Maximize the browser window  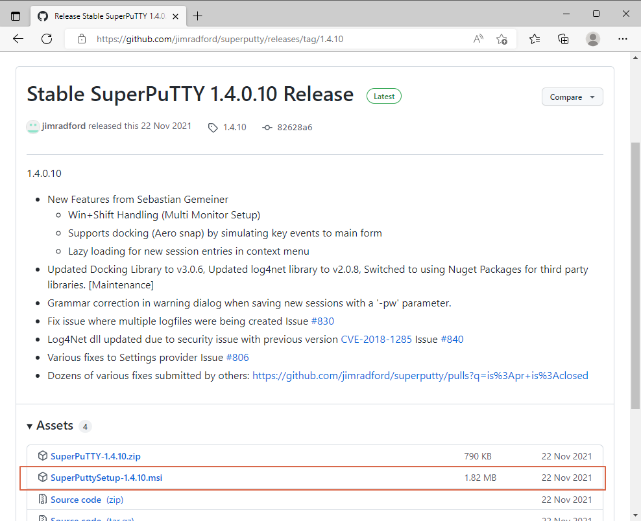click(x=596, y=14)
